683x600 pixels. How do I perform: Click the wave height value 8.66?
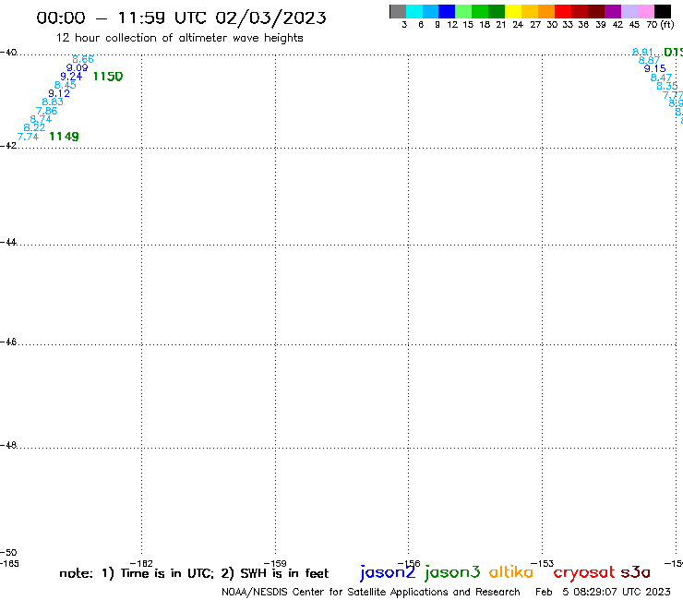point(83,59)
